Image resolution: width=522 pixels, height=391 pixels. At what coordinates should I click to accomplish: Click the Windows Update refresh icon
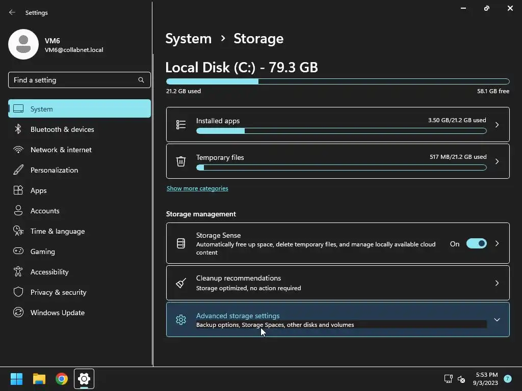18,313
